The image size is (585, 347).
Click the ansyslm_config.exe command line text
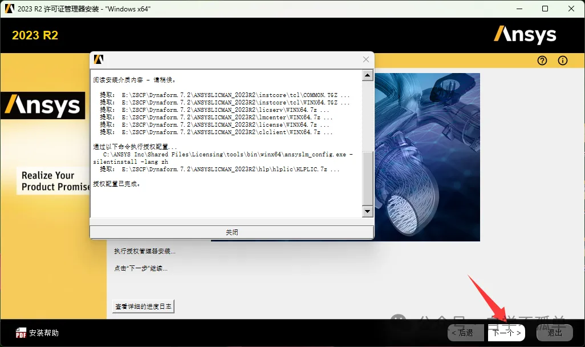click(223, 158)
